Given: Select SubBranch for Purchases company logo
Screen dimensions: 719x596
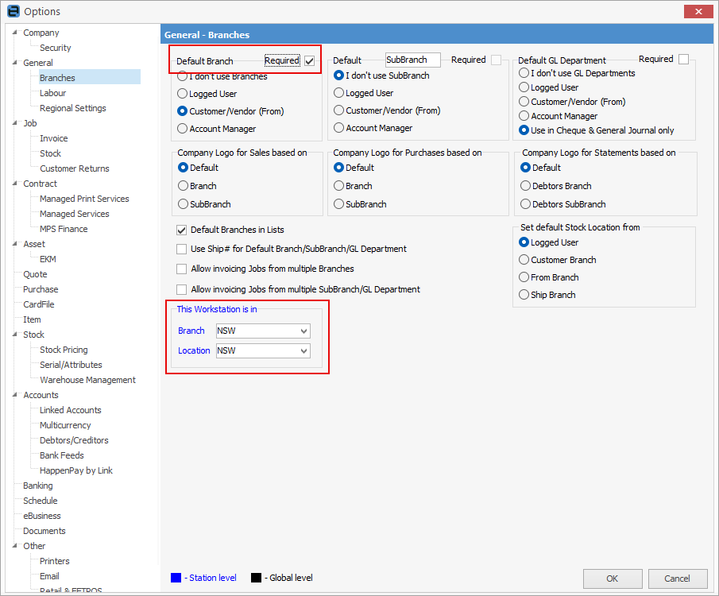Looking at the screenshot, I should [x=339, y=204].
